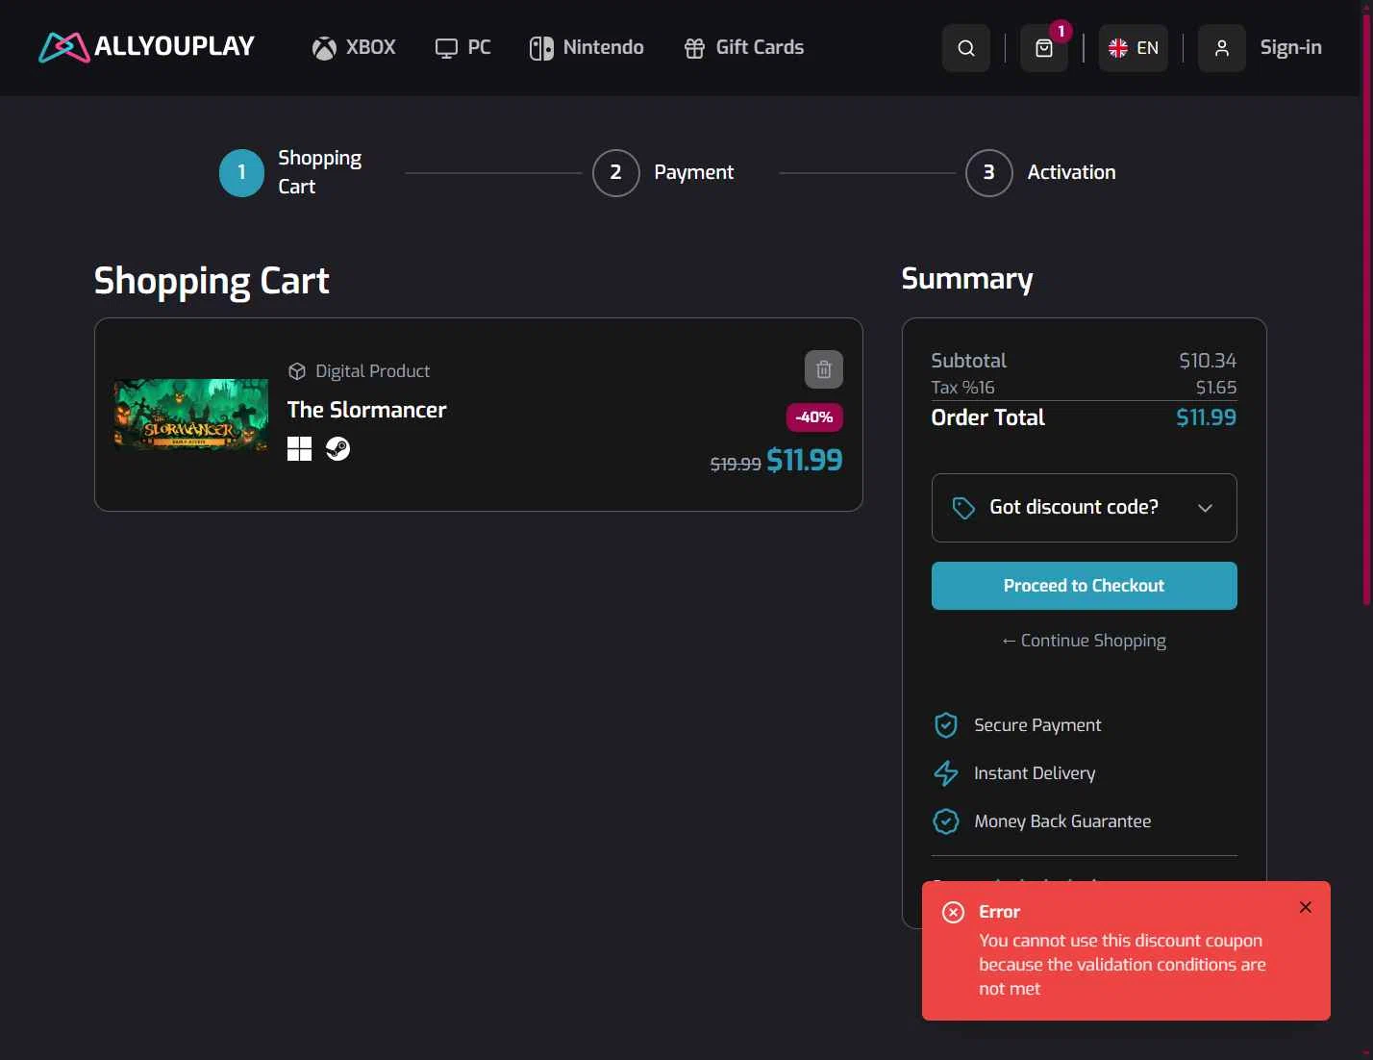Viewport: 1373px width, 1060px height.
Task: Click the discount tag icon
Action: click(963, 508)
